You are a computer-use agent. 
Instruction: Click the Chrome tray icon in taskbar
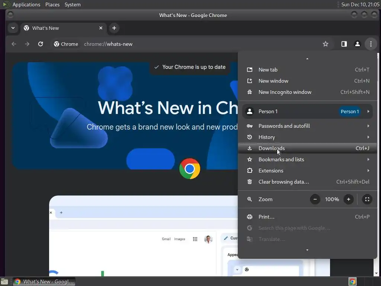(x=352, y=282)
